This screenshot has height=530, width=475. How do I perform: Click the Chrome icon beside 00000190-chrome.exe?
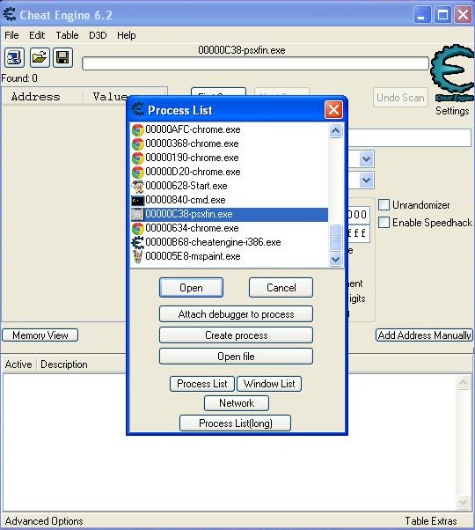pos(137,158)
